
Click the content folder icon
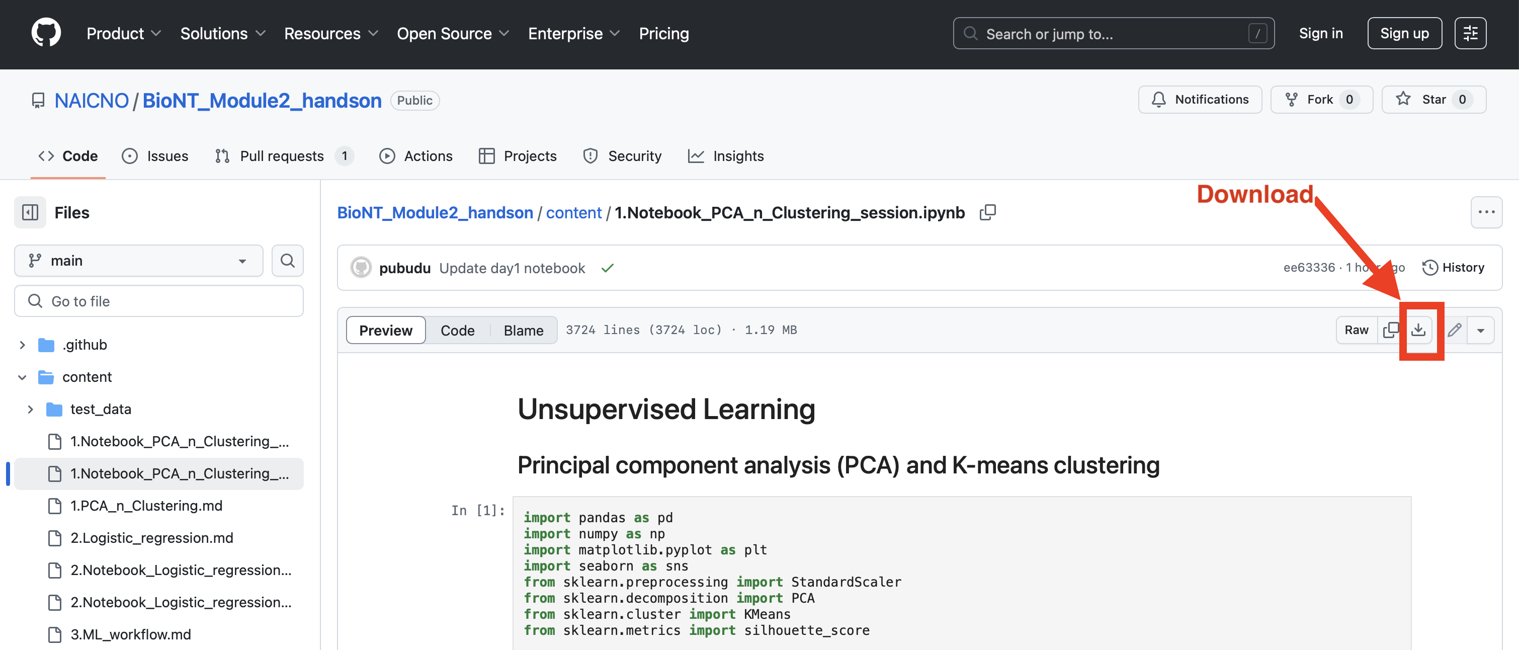(x=46, y=377)
